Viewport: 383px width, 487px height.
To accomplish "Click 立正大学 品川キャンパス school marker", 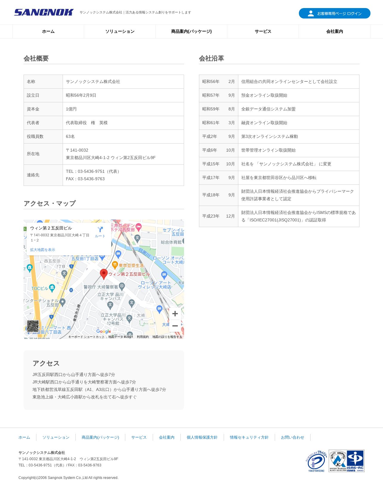I will (110, 305).
